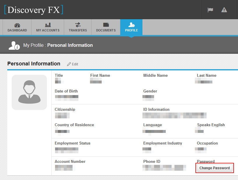Select the blurred Phone ID value

[x=164, y=167]
